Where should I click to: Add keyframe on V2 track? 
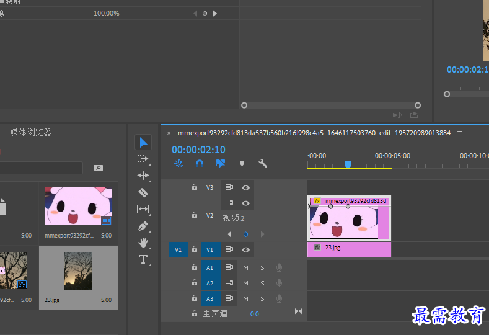246,234
